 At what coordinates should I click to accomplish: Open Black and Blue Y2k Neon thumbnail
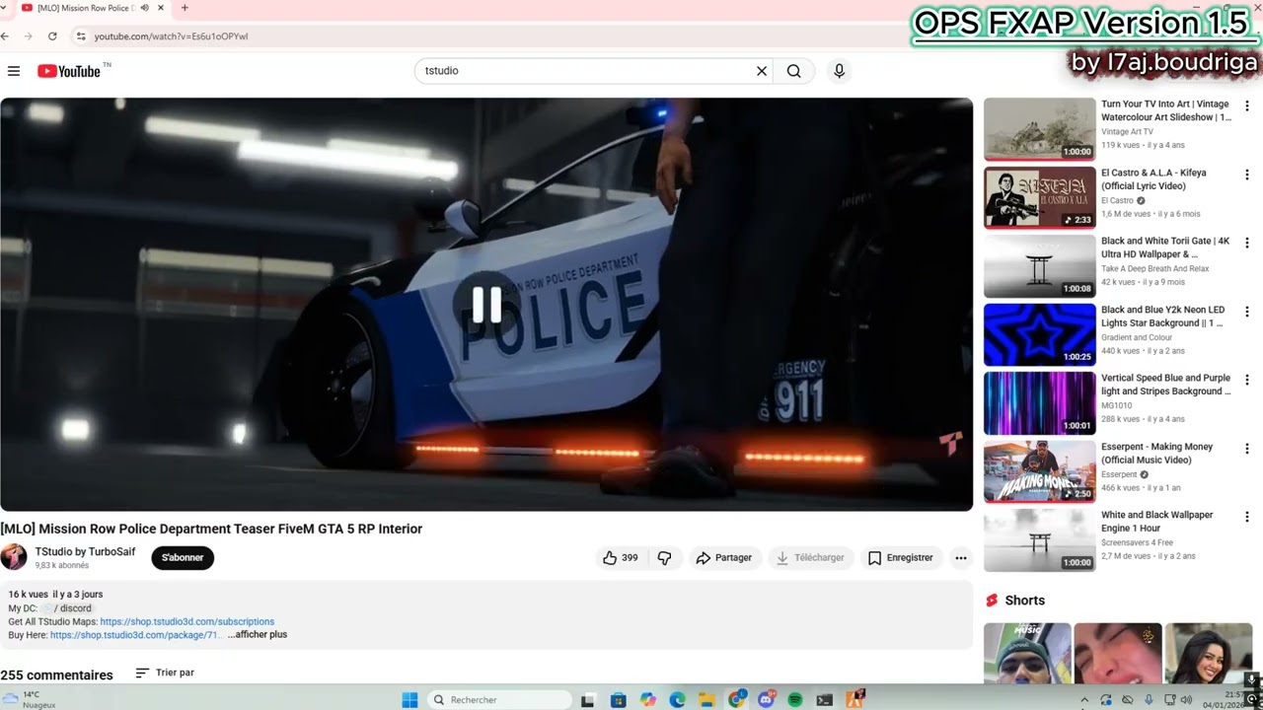[1040, 334]
